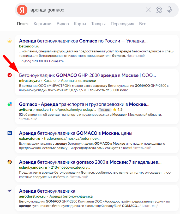Screen dimensions: 180x214
Task: Click the moskva_i_mo/predlozheniya_uslug path link
Action: [x=66, y=109]
